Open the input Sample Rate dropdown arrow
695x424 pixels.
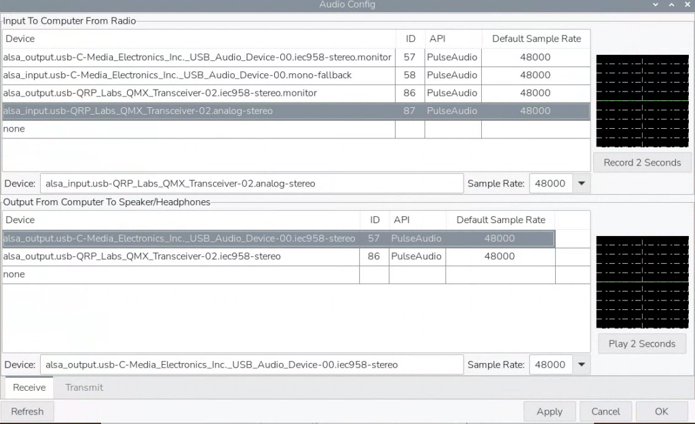point(581,183)
